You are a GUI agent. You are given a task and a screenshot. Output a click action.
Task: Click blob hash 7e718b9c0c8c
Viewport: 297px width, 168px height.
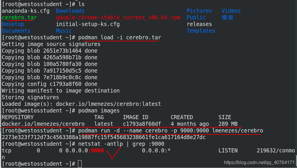click(x=62, y=77)
